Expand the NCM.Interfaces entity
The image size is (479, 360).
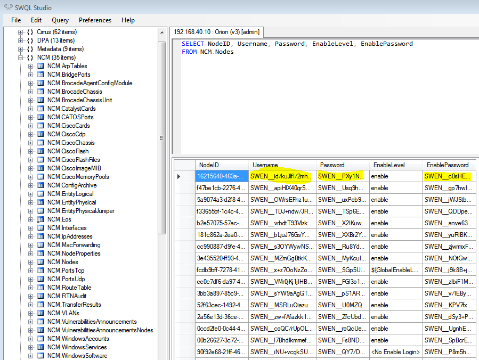tap(31, 228)
